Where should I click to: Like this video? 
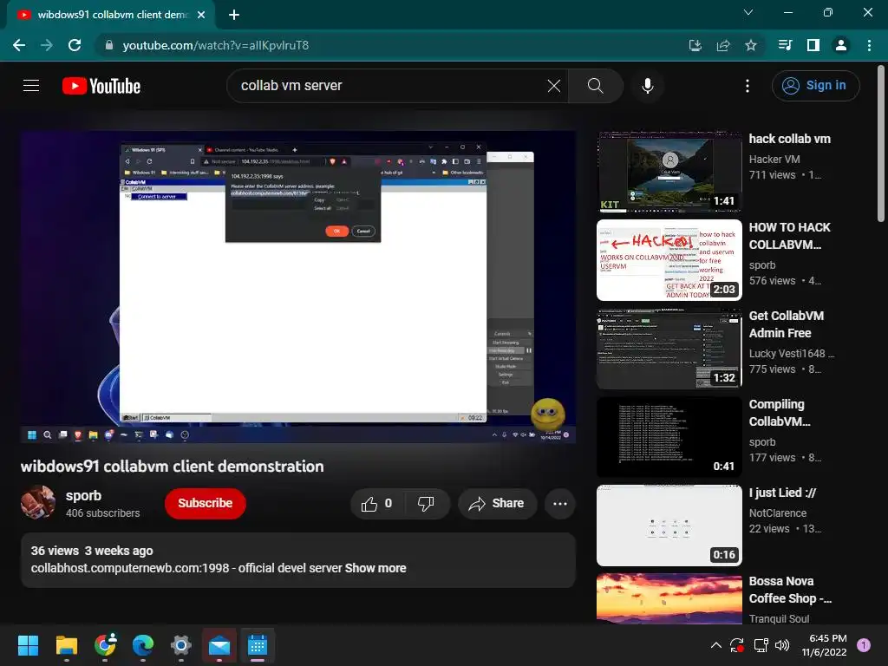click(376, 504)
